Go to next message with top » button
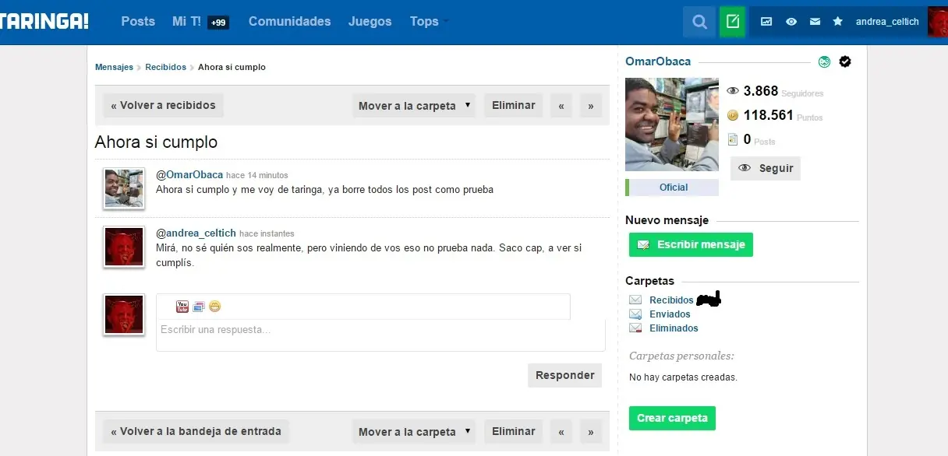The width and height of the screenshot is (948, 456). (591, 106)
